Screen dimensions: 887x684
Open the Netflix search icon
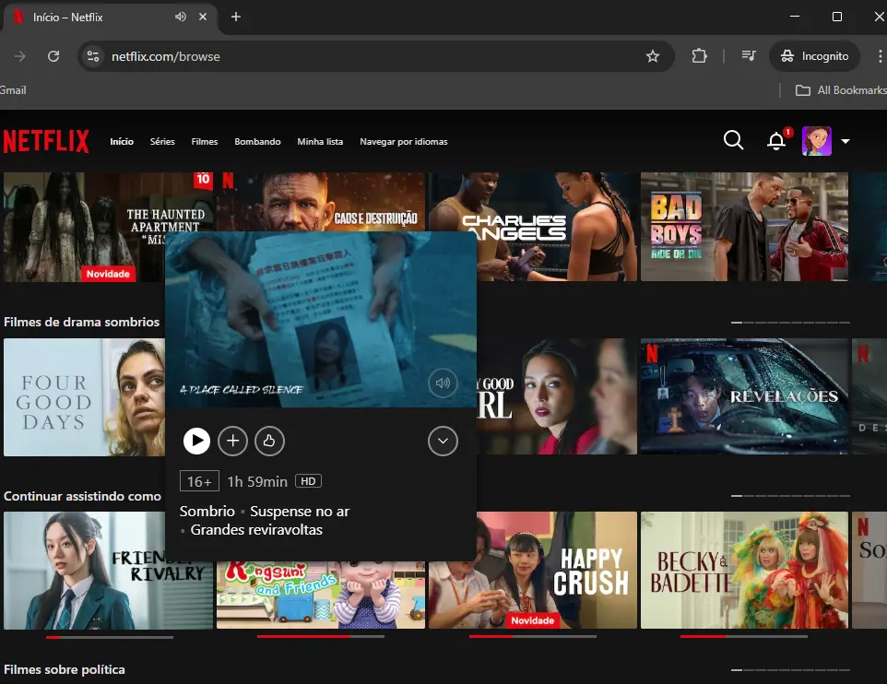point(733,140)
